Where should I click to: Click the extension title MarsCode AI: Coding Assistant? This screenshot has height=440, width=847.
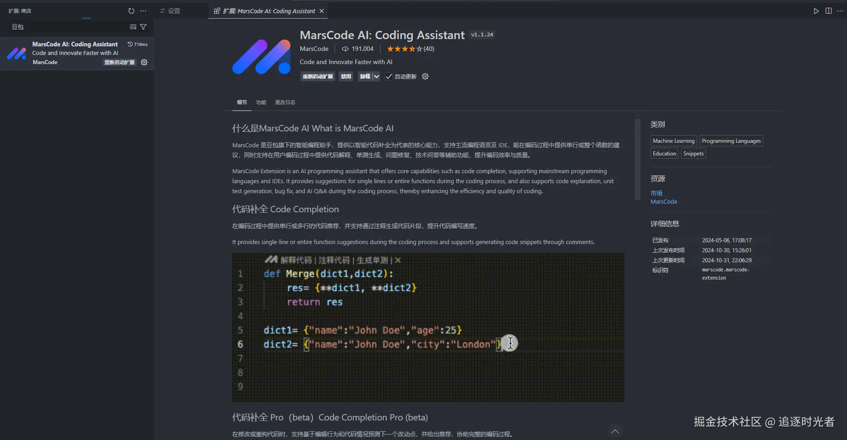pos(382,35)
